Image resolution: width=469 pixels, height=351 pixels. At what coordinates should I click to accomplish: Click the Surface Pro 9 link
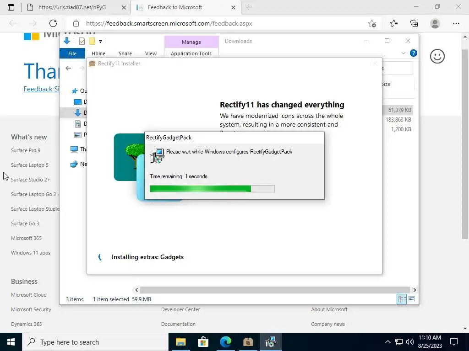[26, 150]
